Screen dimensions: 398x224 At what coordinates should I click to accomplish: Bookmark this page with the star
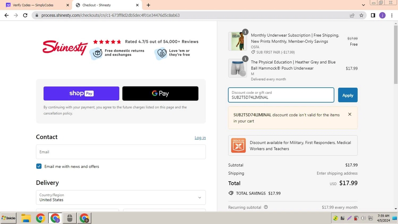click(x=361, y=15)
